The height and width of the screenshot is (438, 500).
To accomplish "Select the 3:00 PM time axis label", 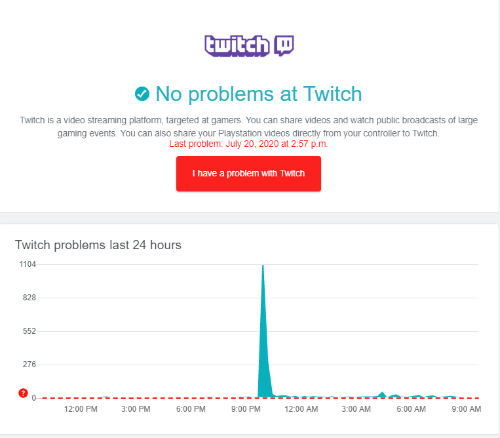I will 136,409.
